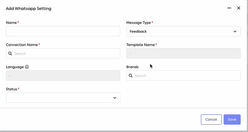This screenshot has height=132, width=248.
Task: Click the magnifier icon in Brands field
Action: click(x=131, y=76)
